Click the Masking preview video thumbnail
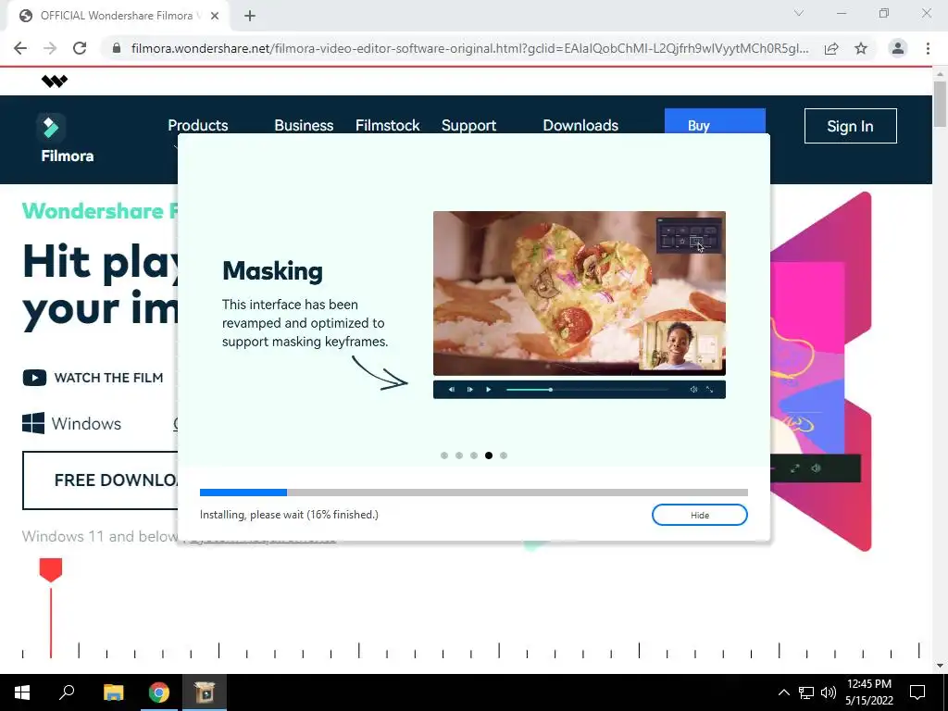This screenshot has width=948, height=711. pyautogui.click(x=580, y=293)
